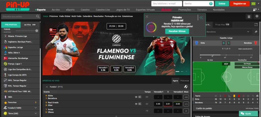Click the Bundesliga logo icon
Screen dimensions: 261x117
(5, 58)
